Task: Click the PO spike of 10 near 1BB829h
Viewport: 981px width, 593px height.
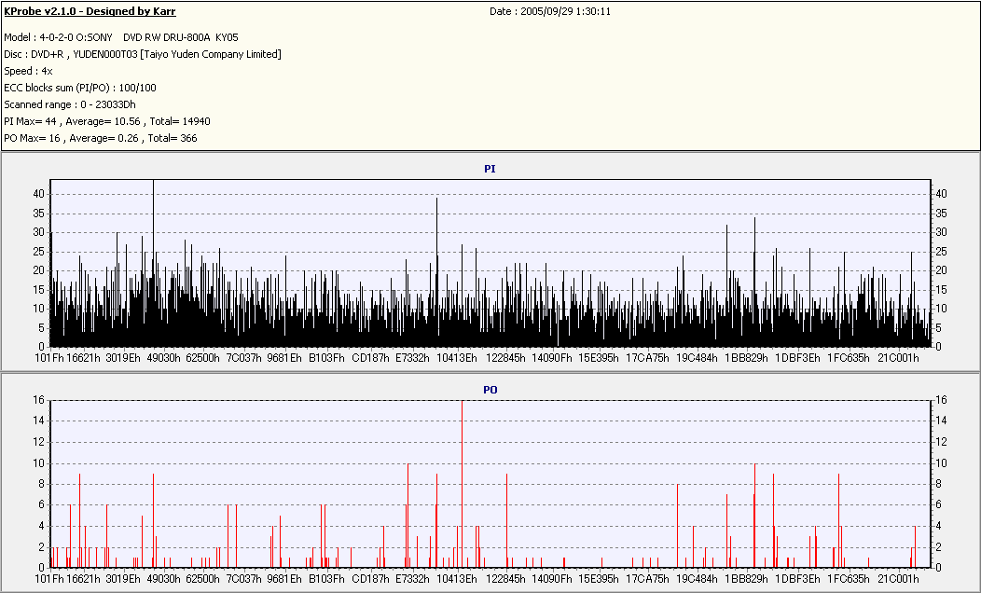Action: (755, 516)
